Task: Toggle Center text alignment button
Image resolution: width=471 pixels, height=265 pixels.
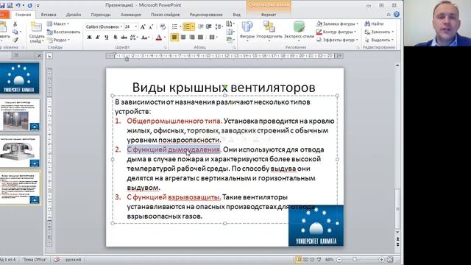Action: (x=183, y=38)
